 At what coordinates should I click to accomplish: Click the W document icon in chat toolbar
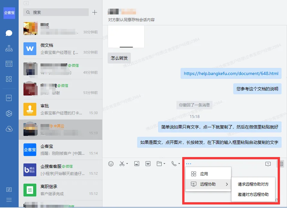click(148, 164)
